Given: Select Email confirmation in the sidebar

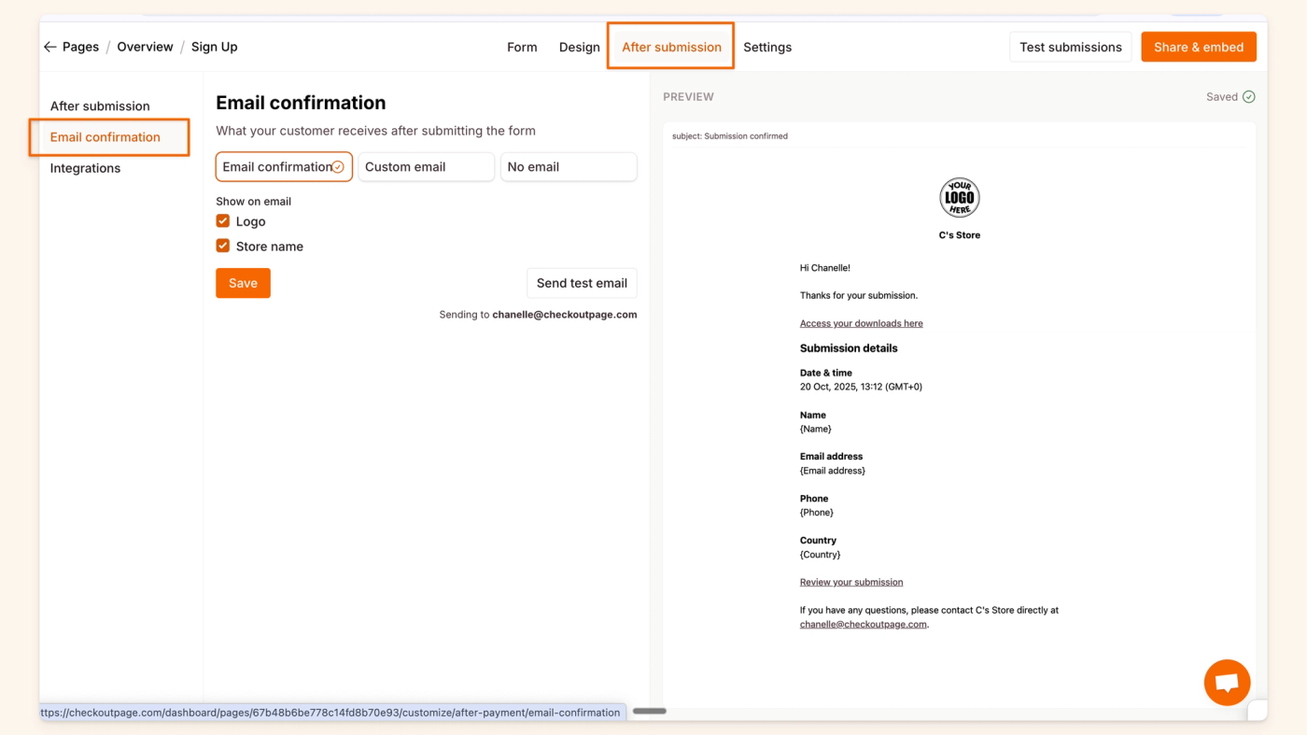Looking at the screenshot, I should tap(105, 137).
